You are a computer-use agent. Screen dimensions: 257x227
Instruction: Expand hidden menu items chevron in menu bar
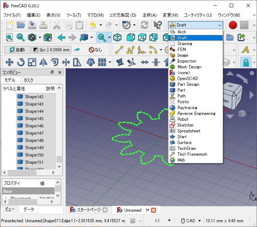(x=254, y=15)
